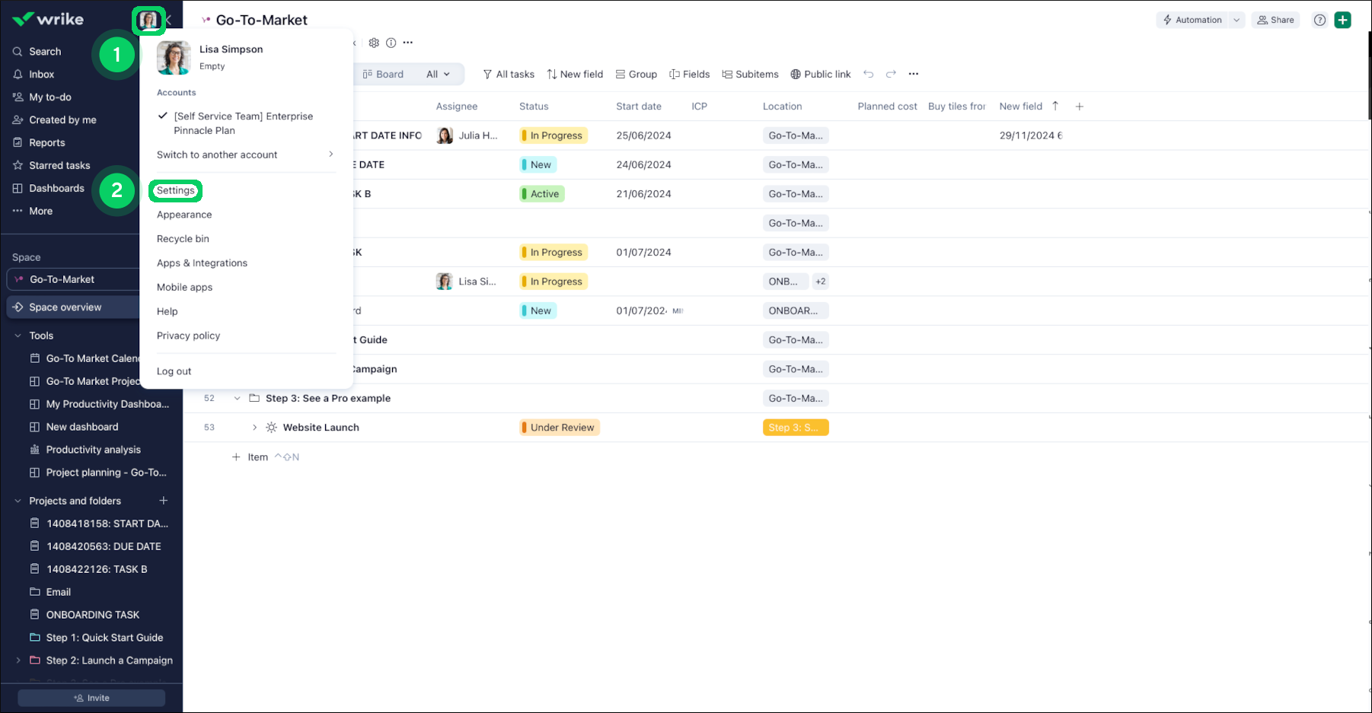The image size is (1372, 713).
Task: Open Recycle bin
Action: click(183, 239)
